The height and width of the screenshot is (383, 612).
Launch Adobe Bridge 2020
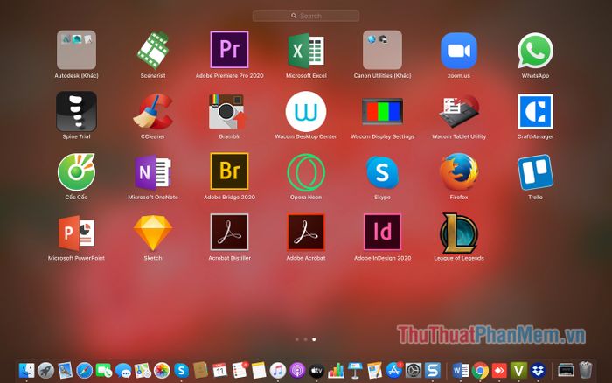coord(229,171)
